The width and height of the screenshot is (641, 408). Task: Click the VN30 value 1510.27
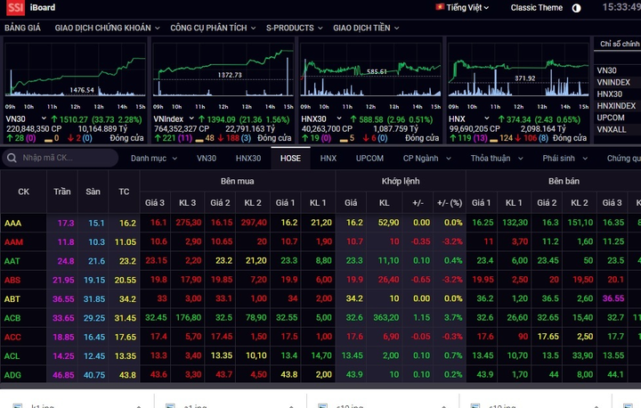click(x=74, y=119)
